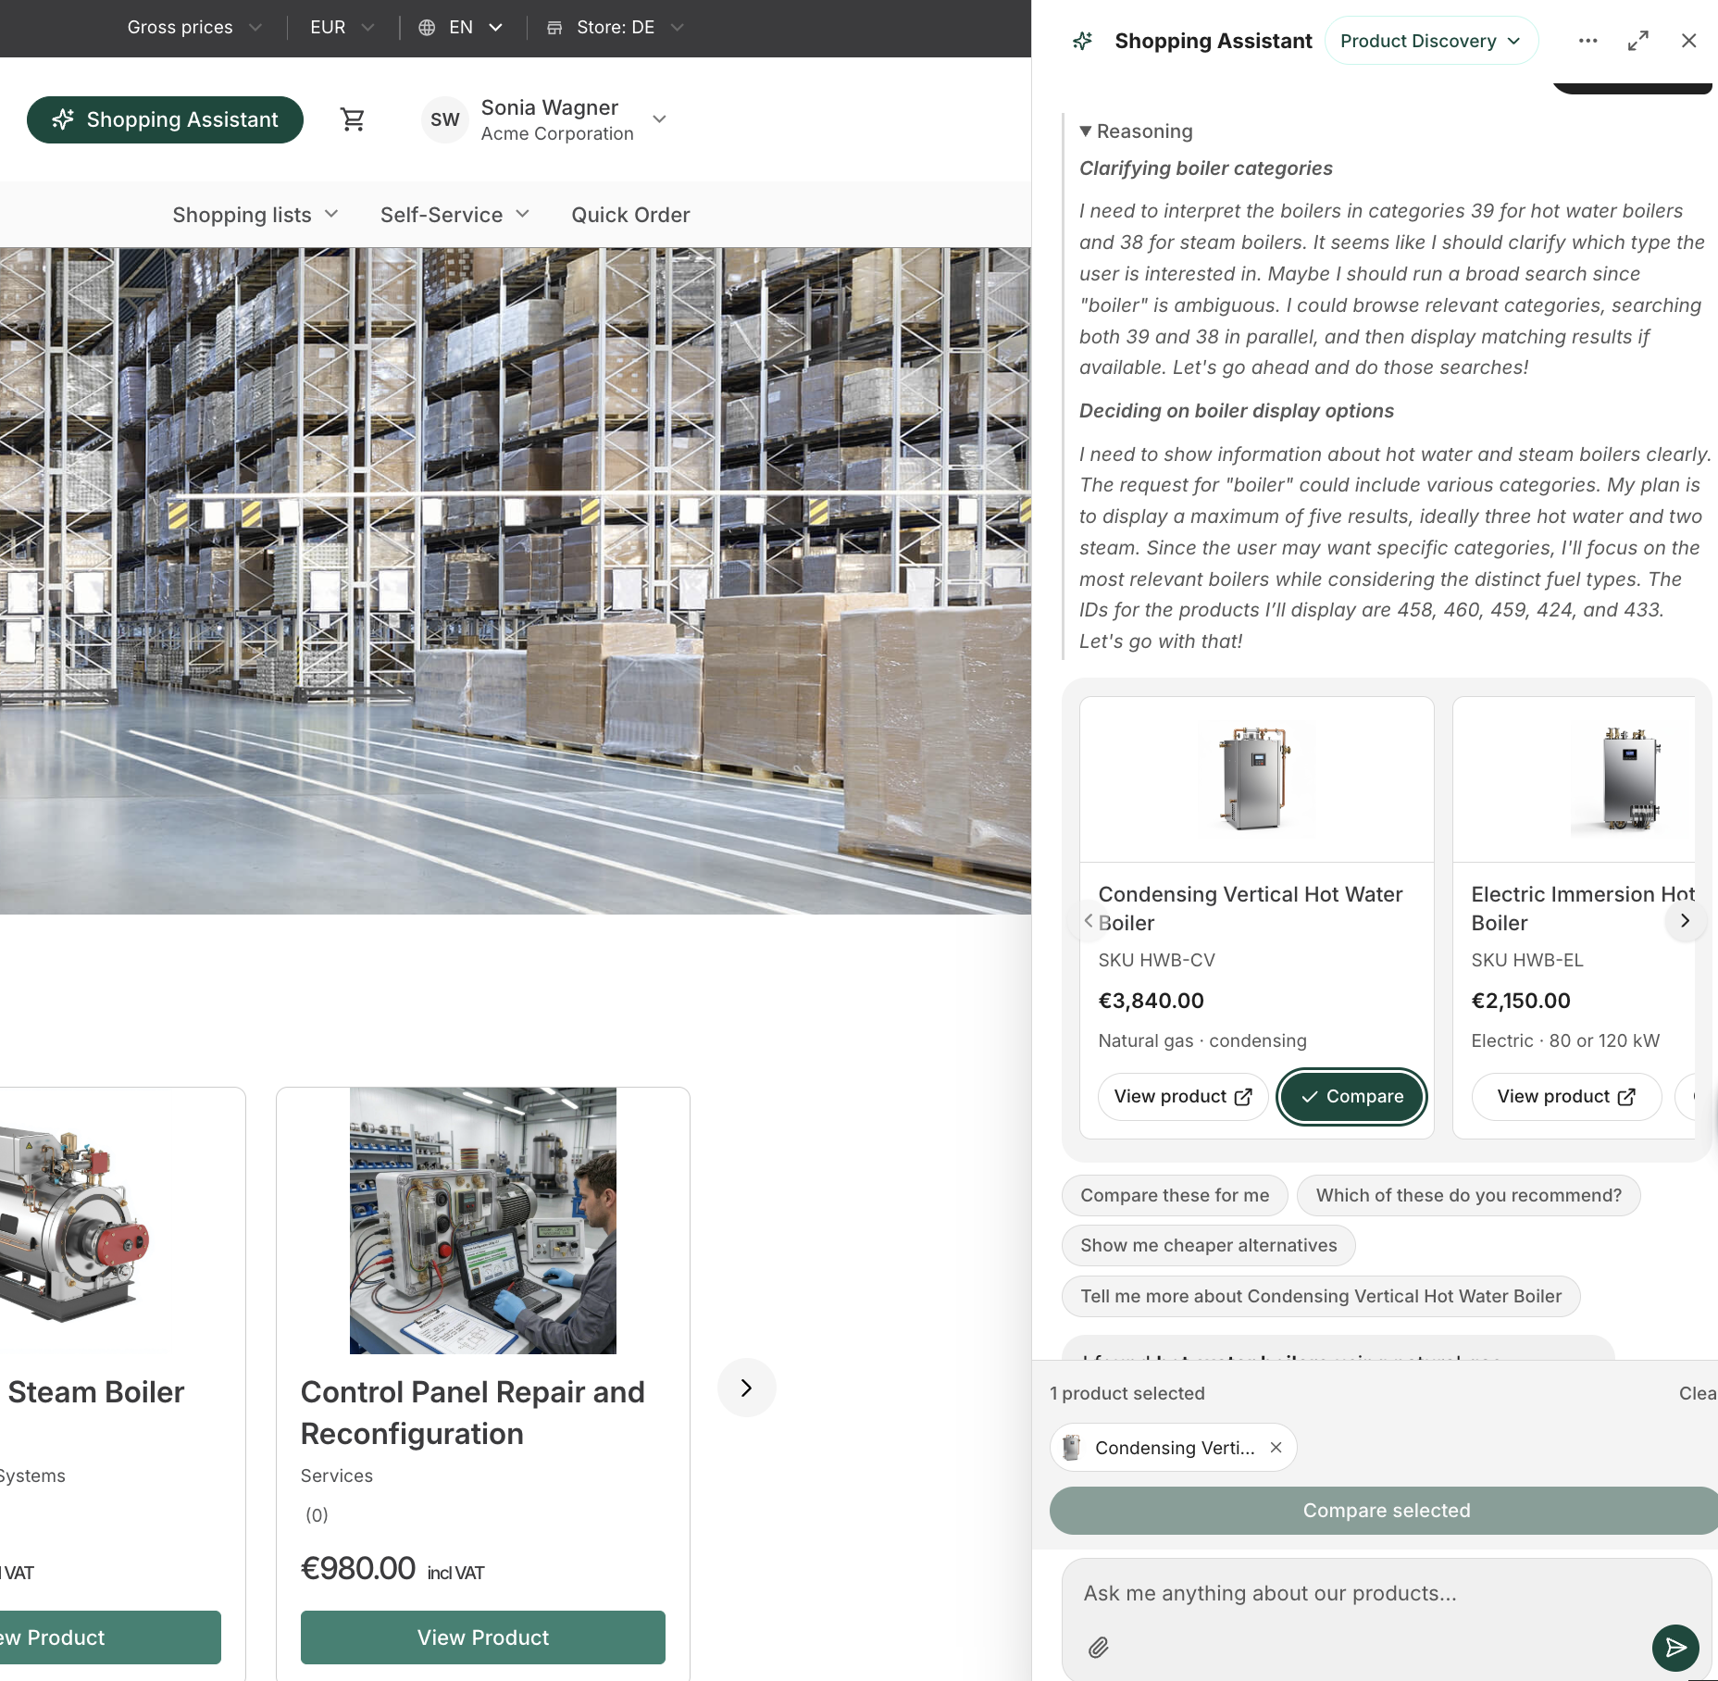Open the Shopping lists menu
Image resolution: width=1718 pixels, height=1681 pixels.
tap(255, 215)
